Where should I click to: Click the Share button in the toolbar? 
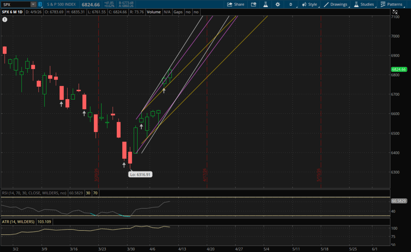pos(236,4)
